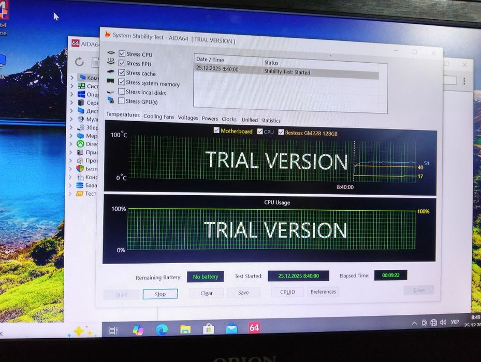Viewport: 481px width, 362px height.
Task: Switch to the Unified tab
Action: 250,120
